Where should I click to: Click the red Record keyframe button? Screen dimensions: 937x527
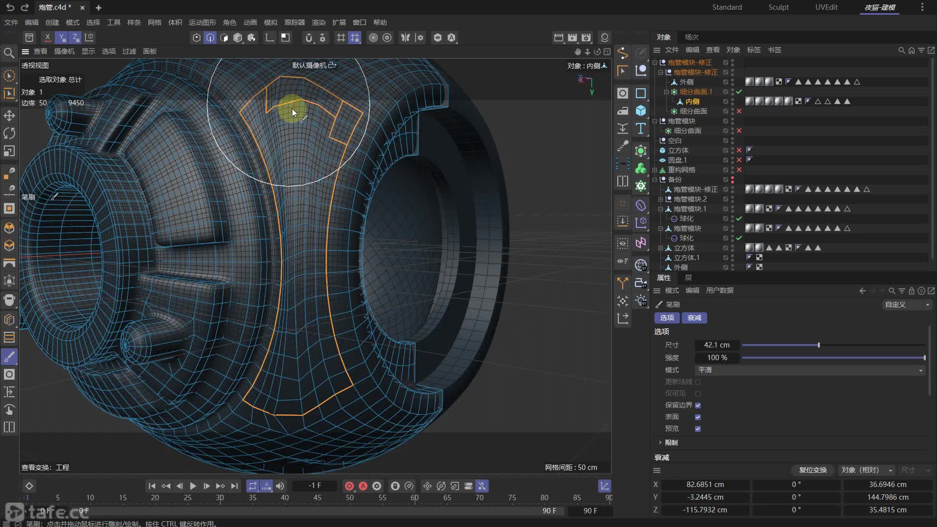tap(349, 486)
